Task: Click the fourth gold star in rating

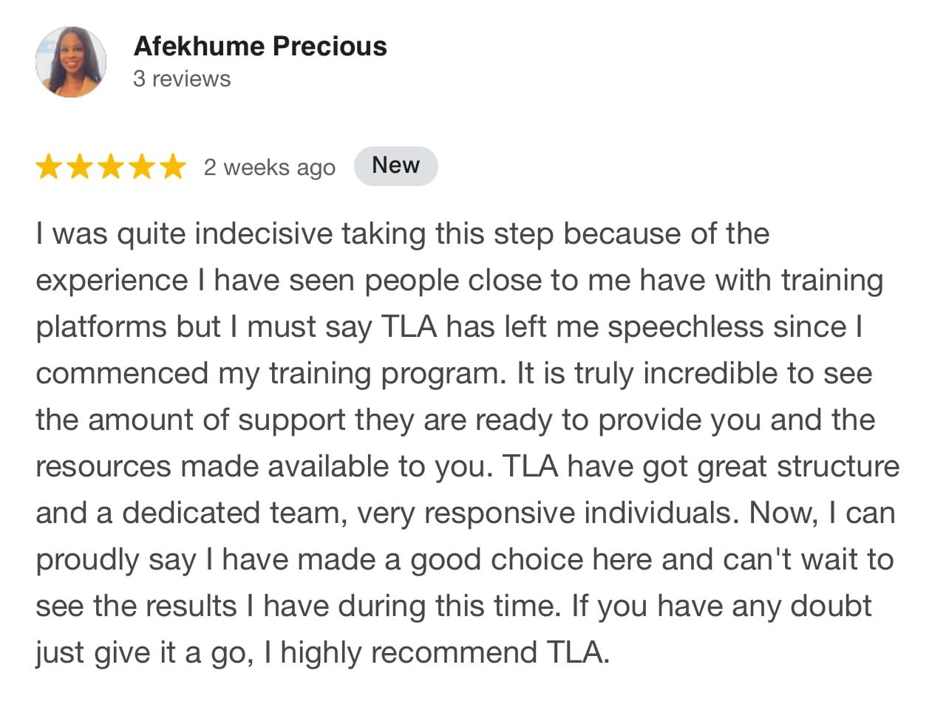Action: click(142, 167)
